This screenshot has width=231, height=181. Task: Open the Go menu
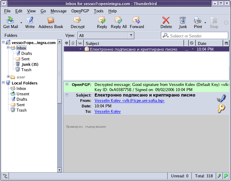[x=43, y=11]
